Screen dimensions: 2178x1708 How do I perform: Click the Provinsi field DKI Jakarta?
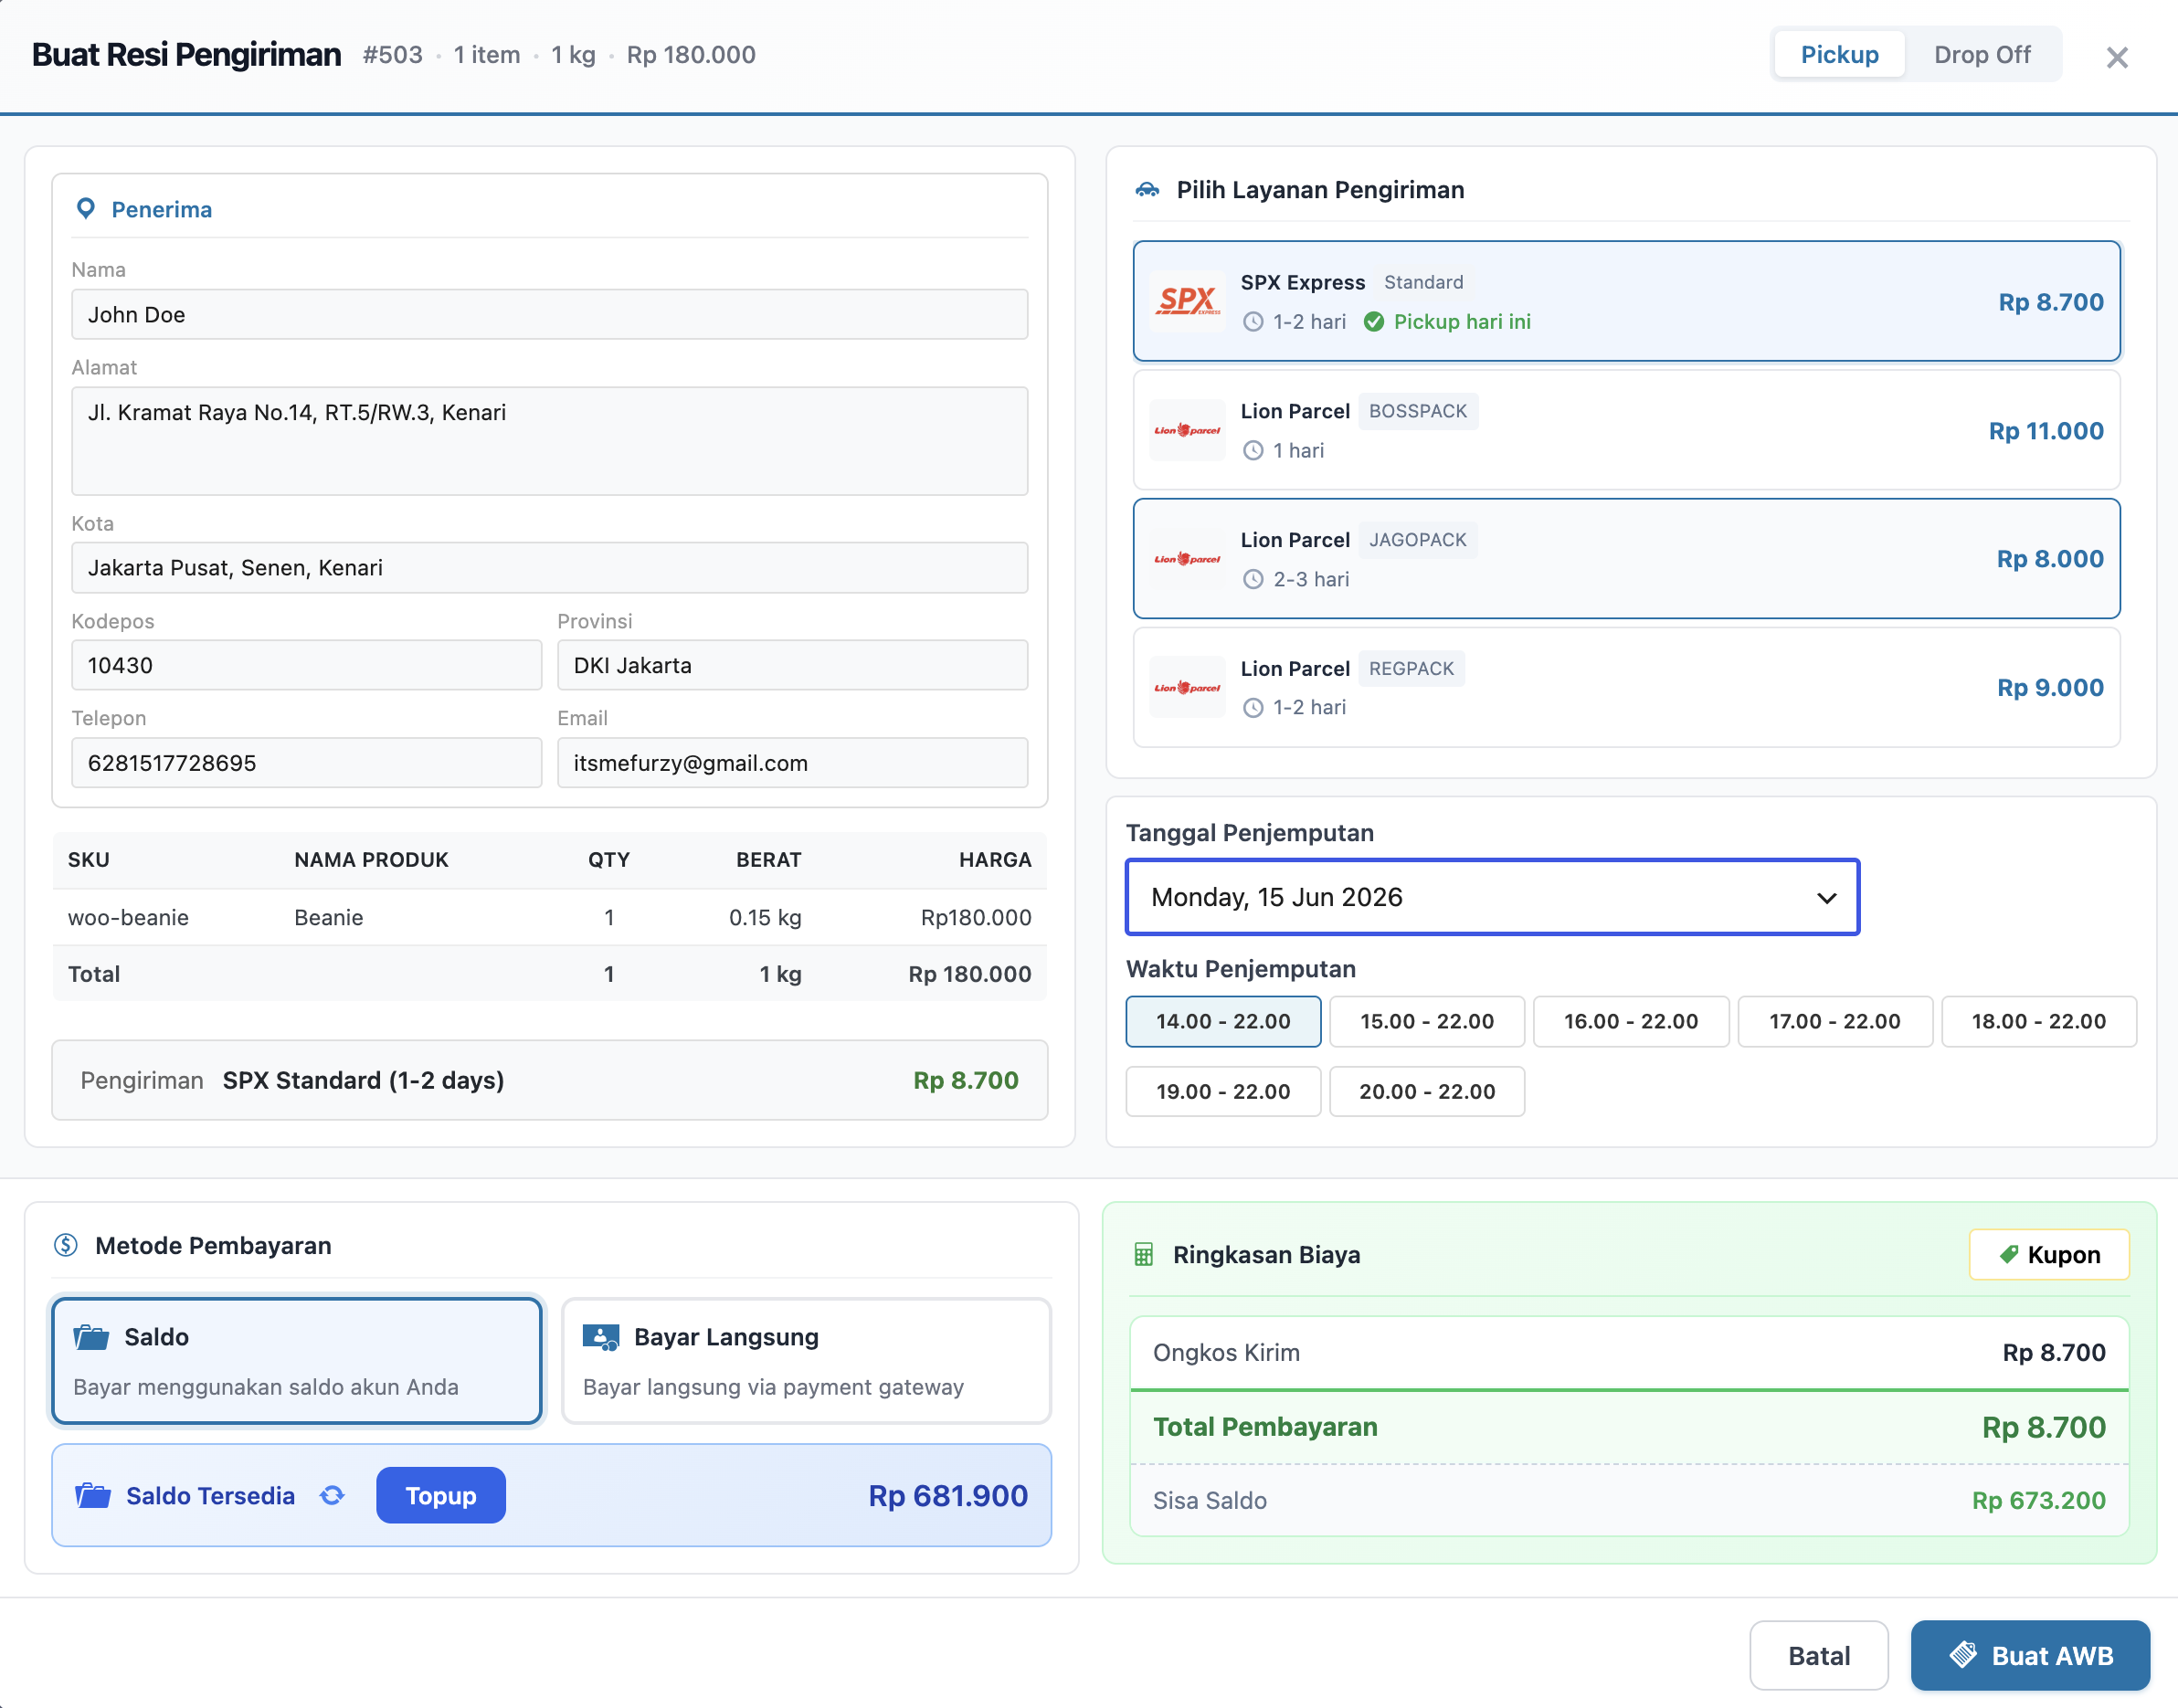[792, 665]
